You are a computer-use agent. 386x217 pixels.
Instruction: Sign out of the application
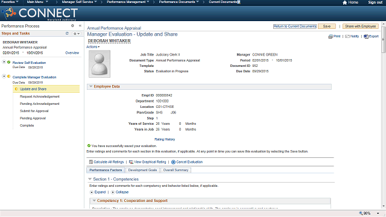(375, 2)
